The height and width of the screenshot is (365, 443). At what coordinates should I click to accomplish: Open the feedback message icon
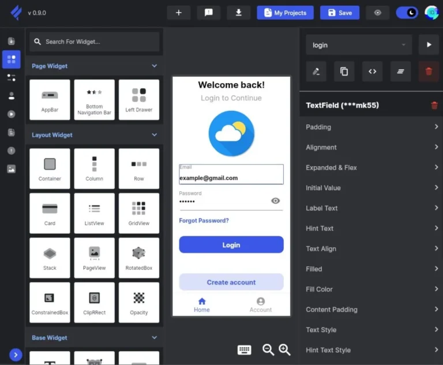coord(208,13)
